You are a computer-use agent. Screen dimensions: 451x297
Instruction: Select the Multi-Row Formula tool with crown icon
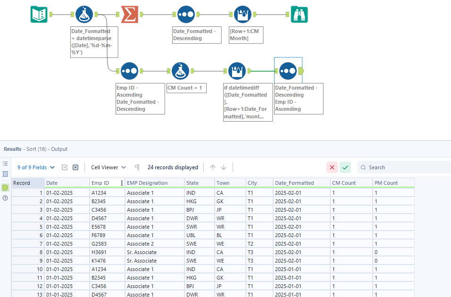tap(237, 71)
